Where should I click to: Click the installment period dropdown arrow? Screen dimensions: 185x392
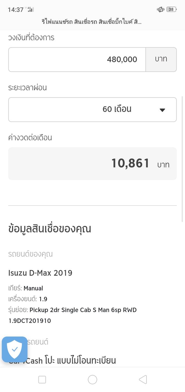click(x=162, y=110)
